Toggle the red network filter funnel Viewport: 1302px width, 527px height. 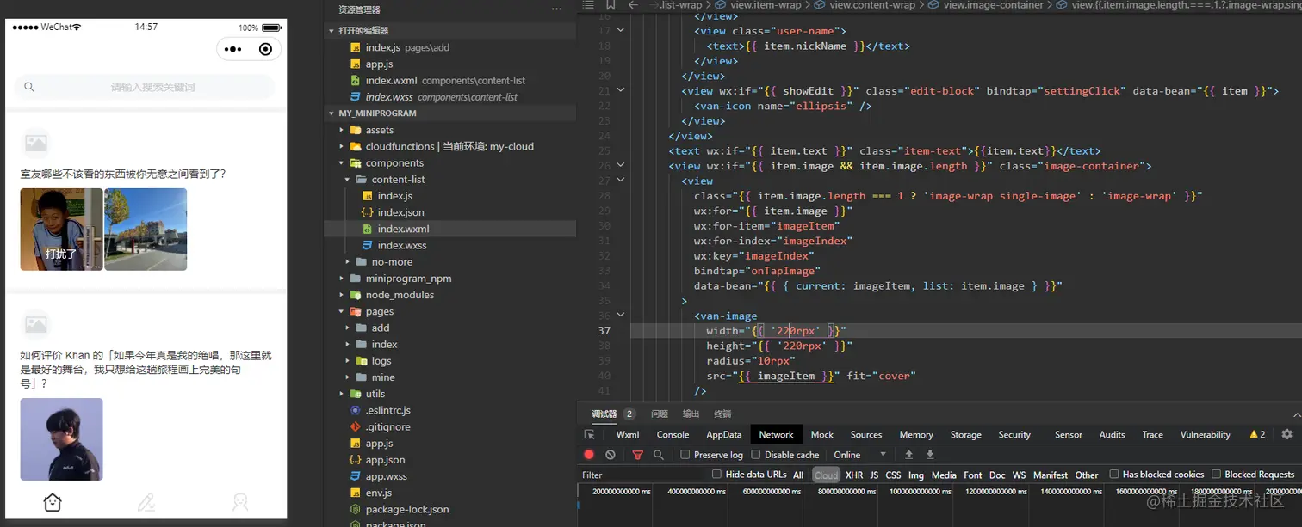[637, 455]
